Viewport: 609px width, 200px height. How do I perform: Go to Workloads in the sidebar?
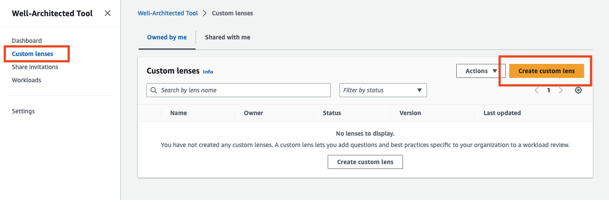pyautogui.click(x=26, y=80)
